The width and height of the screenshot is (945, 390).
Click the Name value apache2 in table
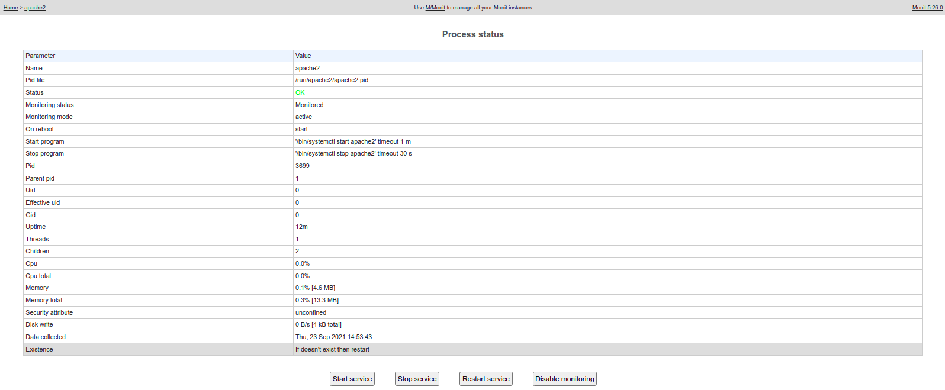pyautogui.click(x=307, y=68)
